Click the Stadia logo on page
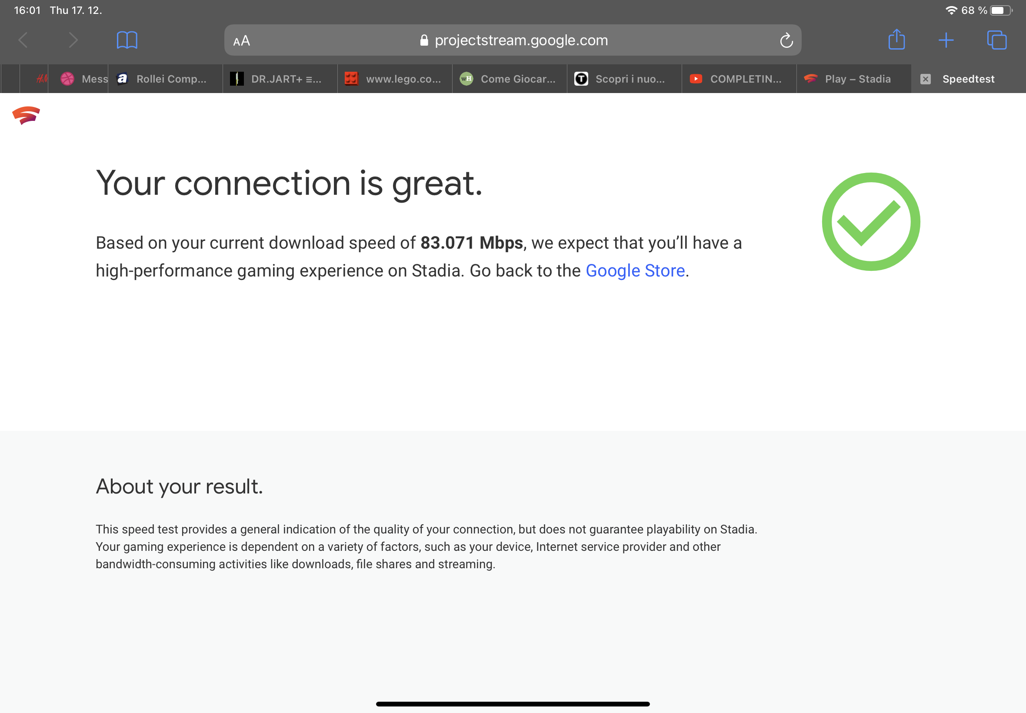The height and width of the screenshot is (713, 1026). click(26, 115)
